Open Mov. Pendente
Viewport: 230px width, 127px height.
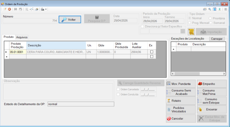pos(181,84)
